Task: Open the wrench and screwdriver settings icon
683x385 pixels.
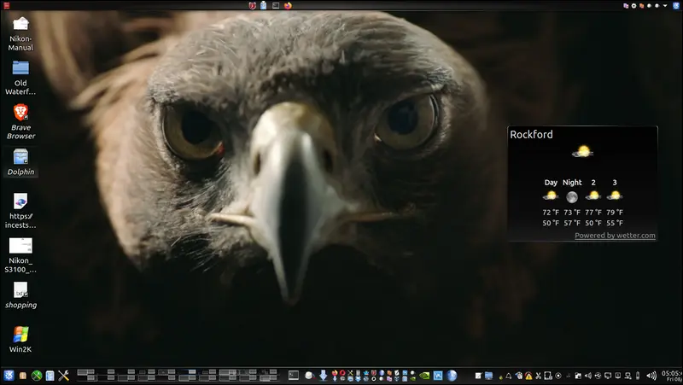Action: [x=63, y=376]
